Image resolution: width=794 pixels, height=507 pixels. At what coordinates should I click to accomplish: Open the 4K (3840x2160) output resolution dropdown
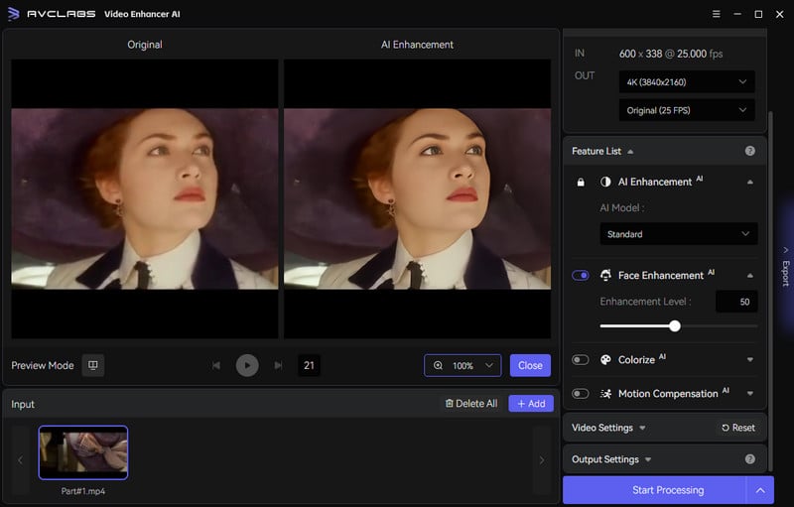click(687, 81)
